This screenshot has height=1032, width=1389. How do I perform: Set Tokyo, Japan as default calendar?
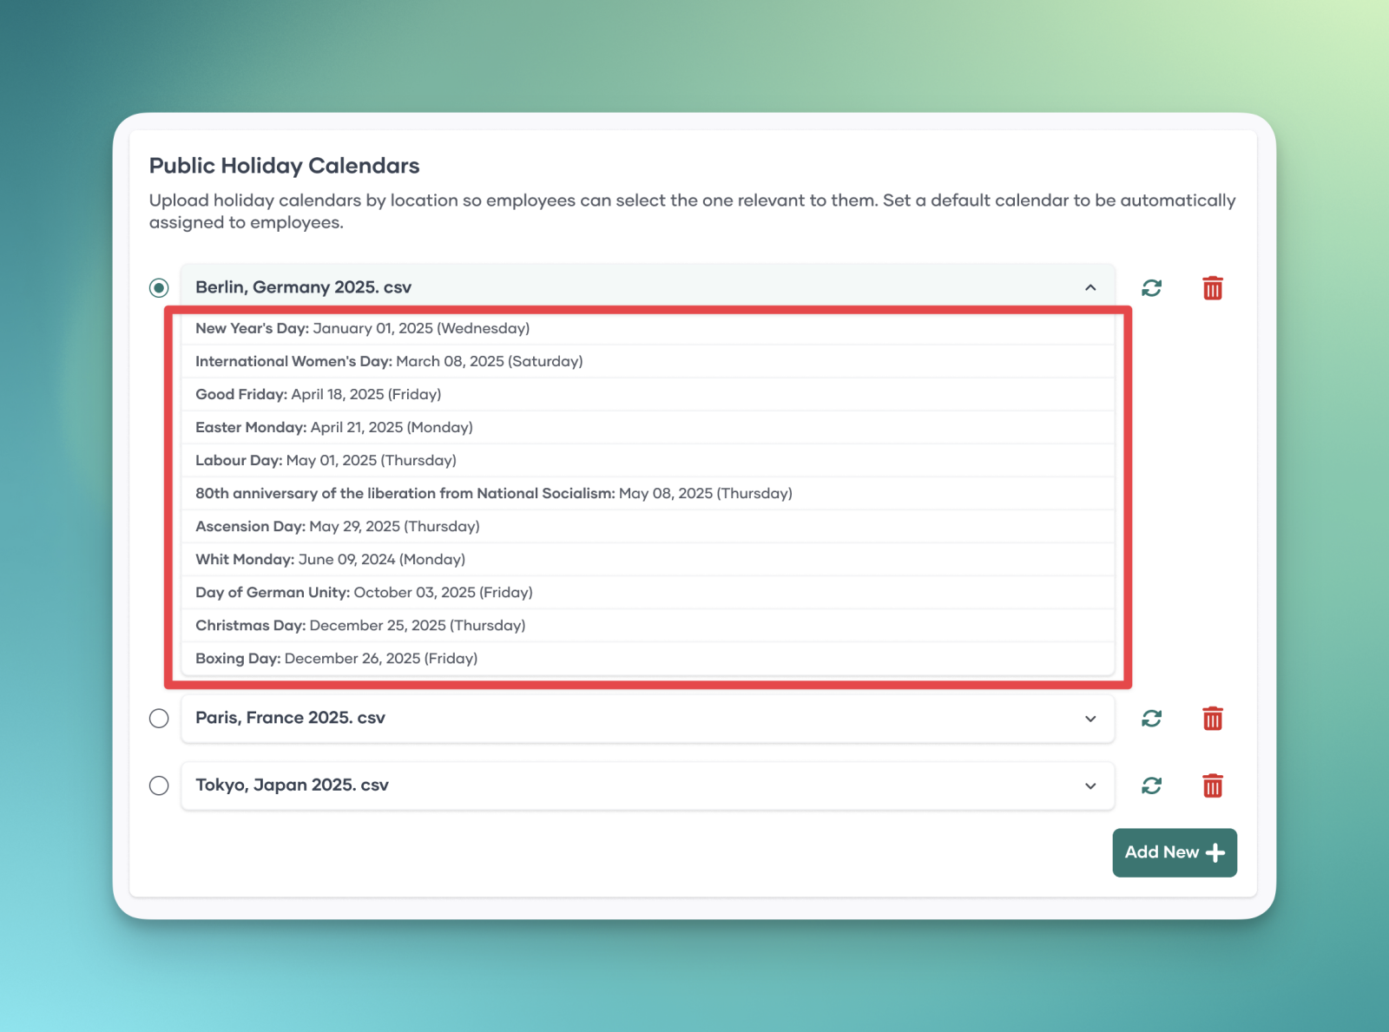coord(159,786)
